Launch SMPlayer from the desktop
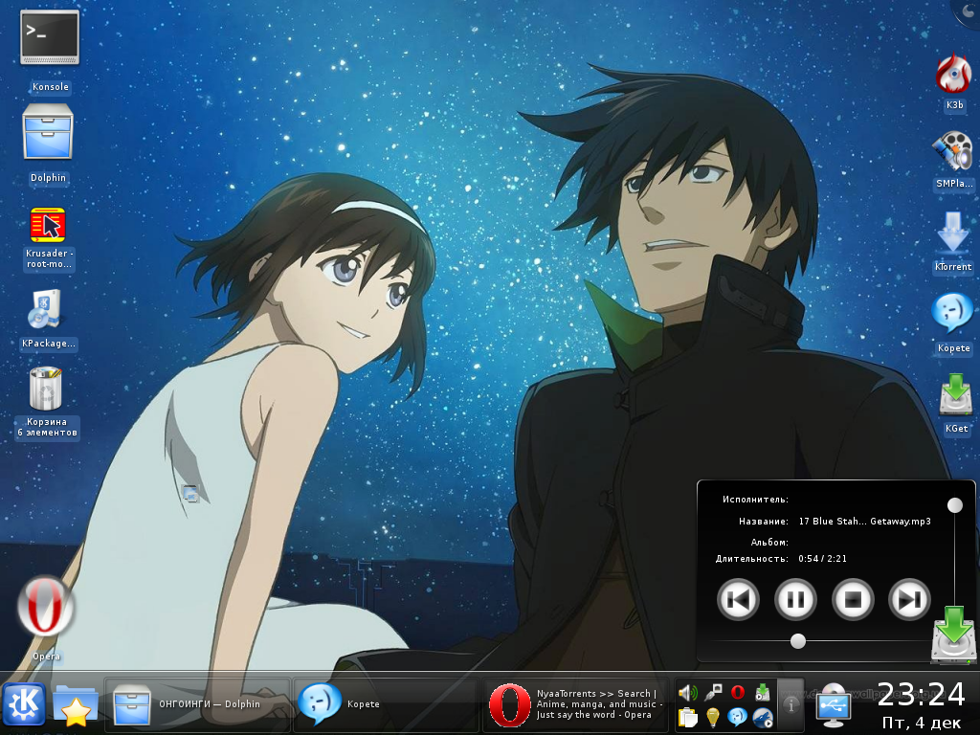 (953, 151)
